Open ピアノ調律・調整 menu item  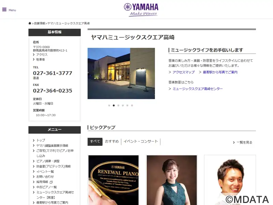[x=48, y=161]
